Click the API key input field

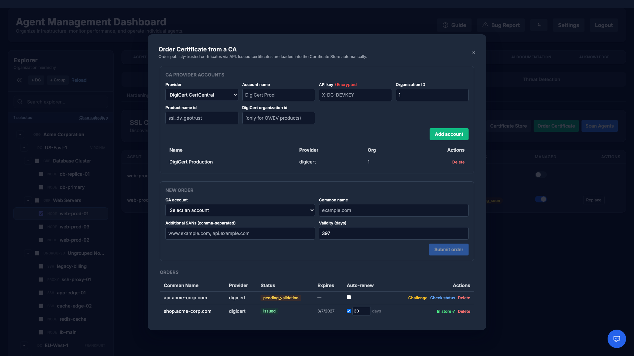coord(355,95)
